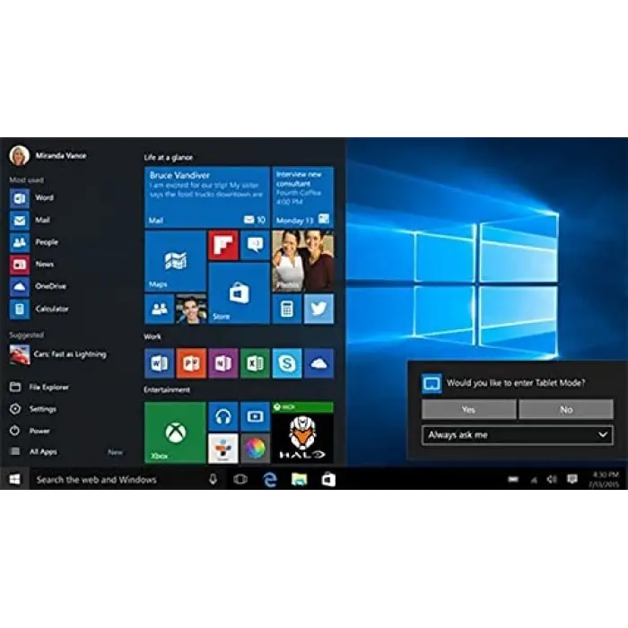Open the Mail live tile from Bruce Vandiver

click(207, 197)
